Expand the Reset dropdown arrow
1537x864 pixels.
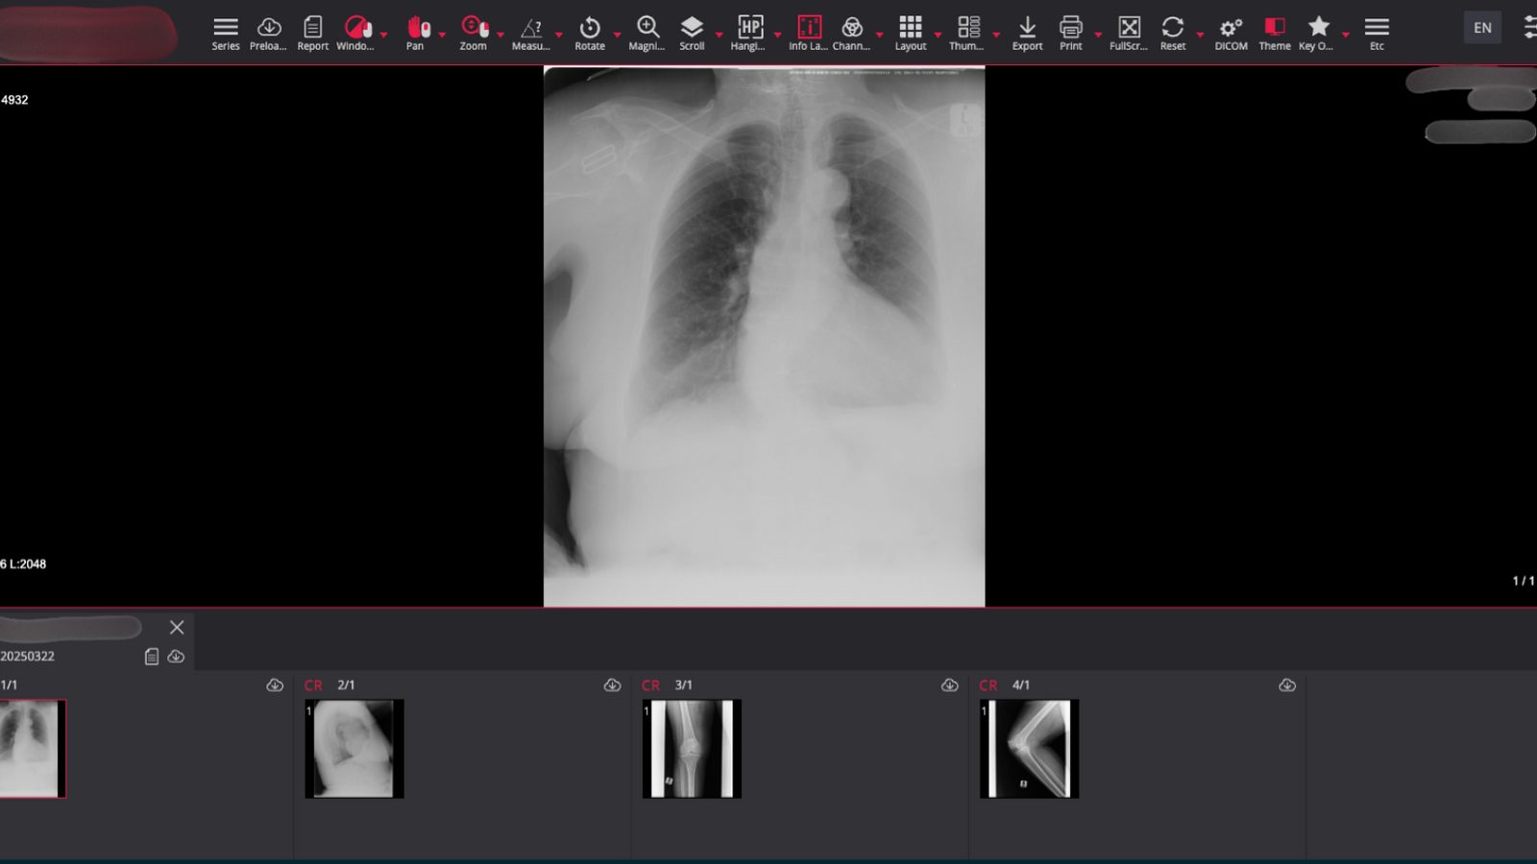(1200, 35)
